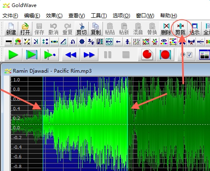Apply the Reverse left-arrow effect icon

tap(118, 42)
